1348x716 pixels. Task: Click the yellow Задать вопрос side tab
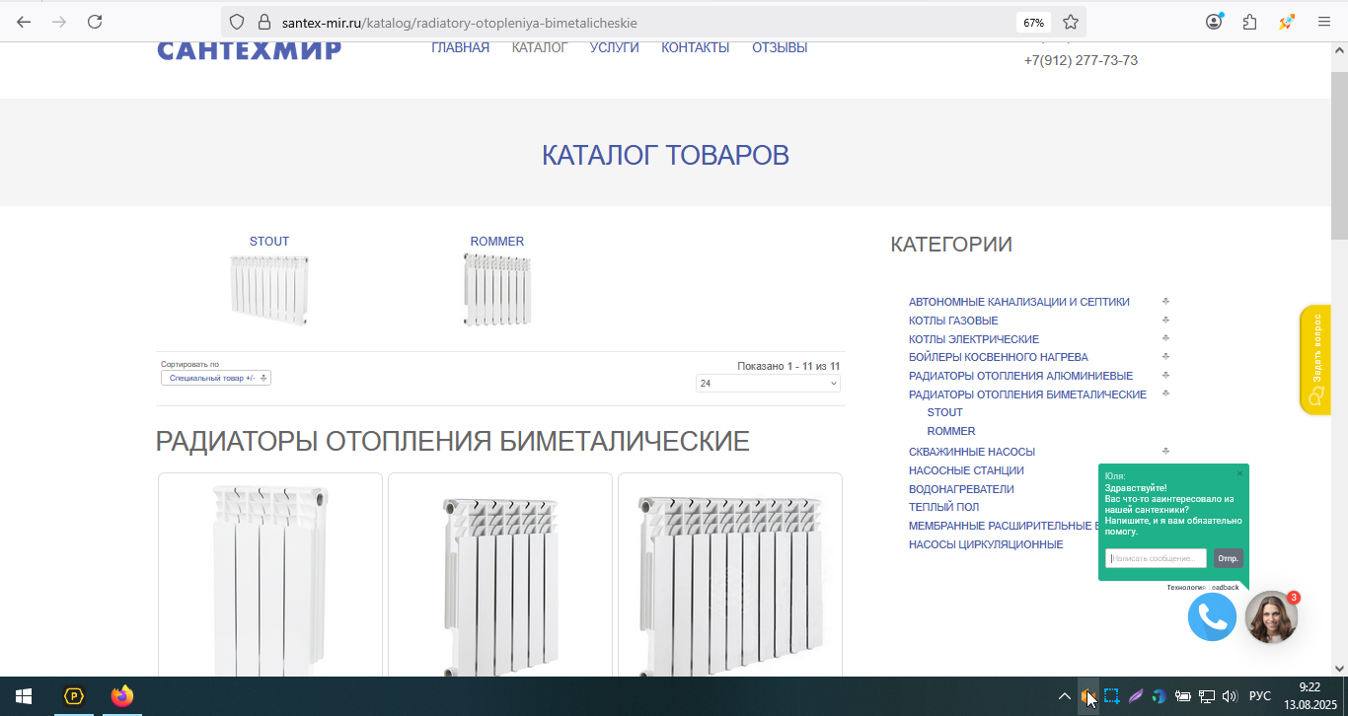pyautogui.click(x=1315, y=361)
